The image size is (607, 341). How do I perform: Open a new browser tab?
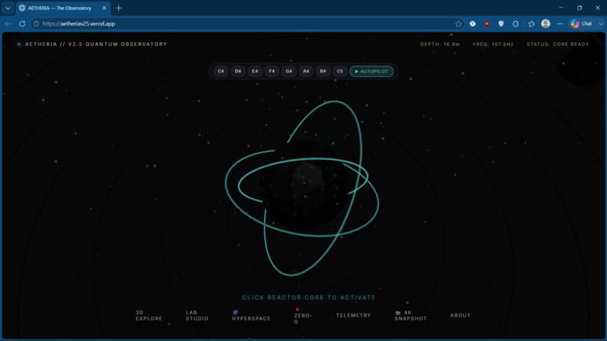click(118, 8)
